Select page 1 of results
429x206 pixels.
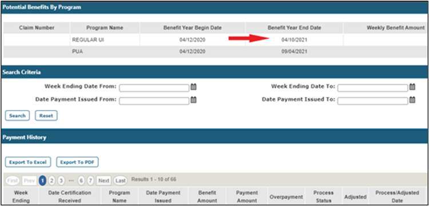[x=42, y=181]
